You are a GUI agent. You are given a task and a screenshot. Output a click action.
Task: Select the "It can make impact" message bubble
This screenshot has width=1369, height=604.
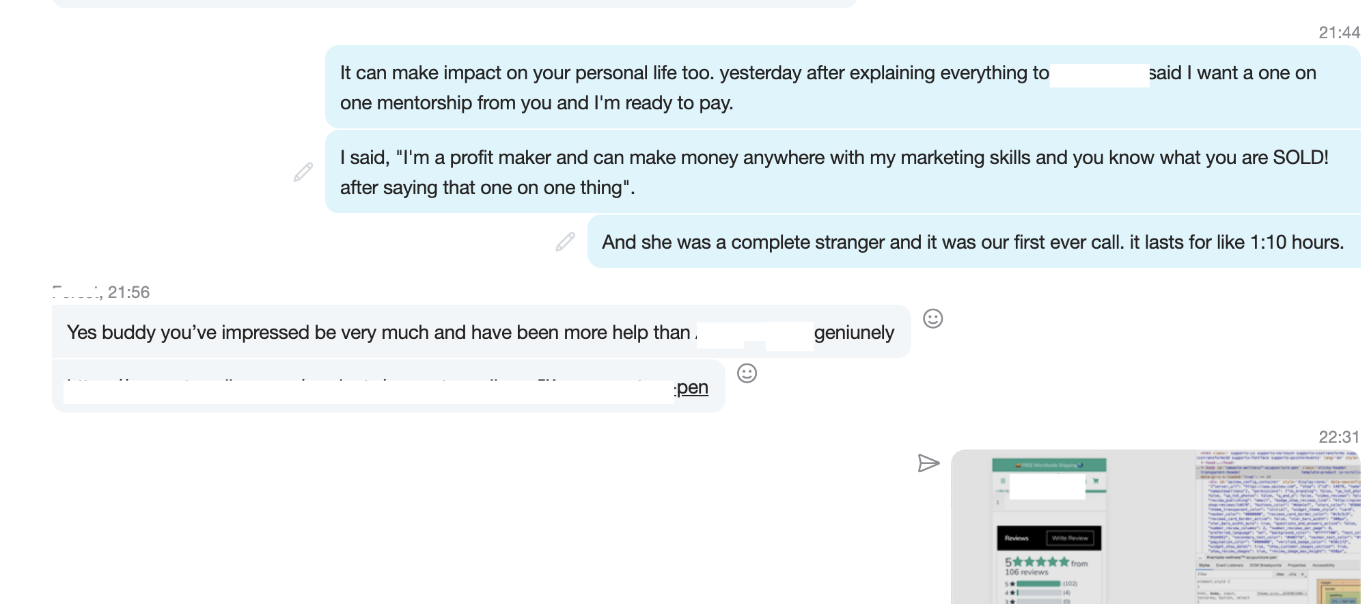click(x=843, y=87)
